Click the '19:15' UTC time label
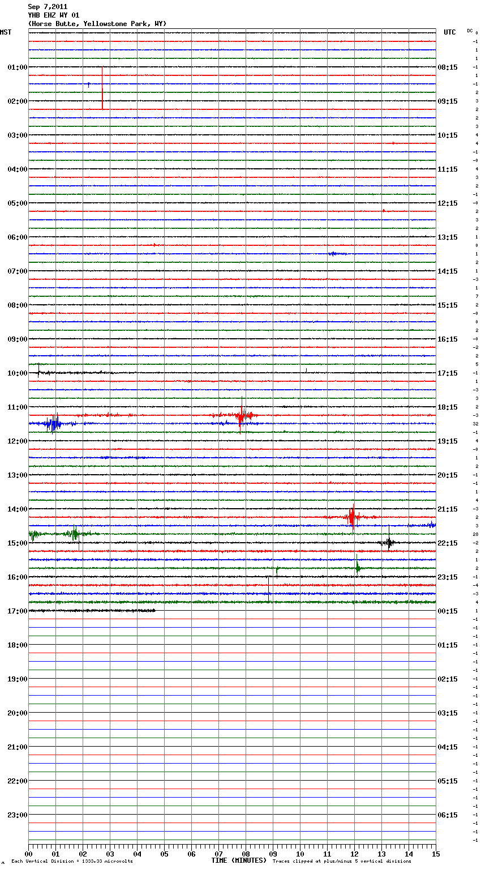The height and width of the screenshot is (869, 481). 448,441
